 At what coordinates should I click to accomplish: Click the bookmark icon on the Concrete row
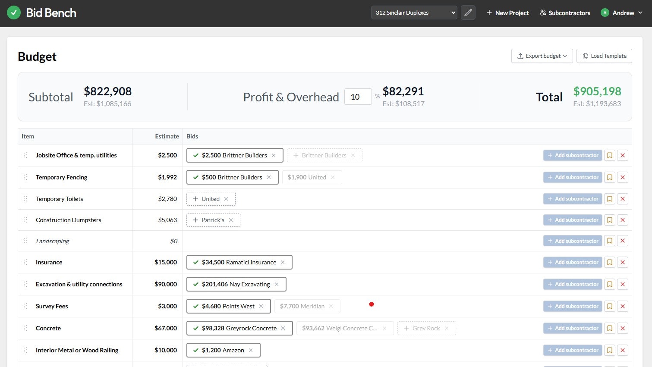tap(609, 328)
